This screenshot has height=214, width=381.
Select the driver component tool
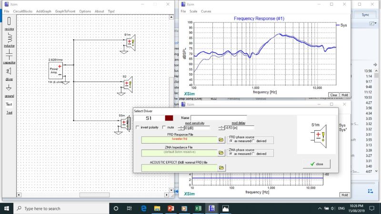click(x=9, y=74)
